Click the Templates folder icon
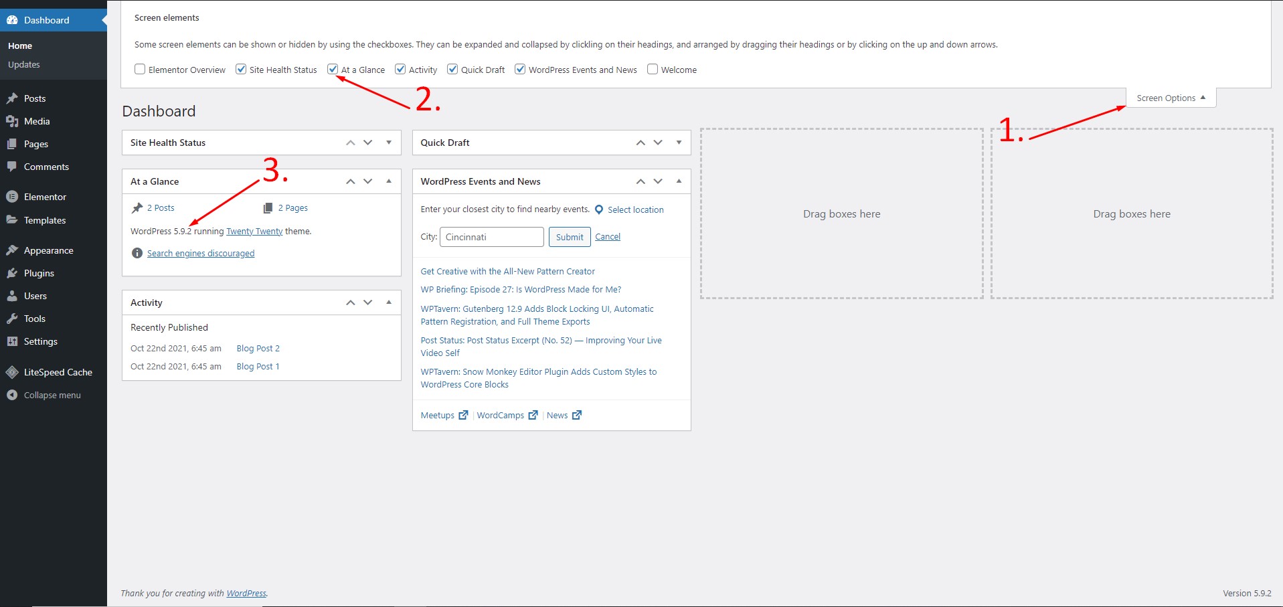 (x=12, y=220)
